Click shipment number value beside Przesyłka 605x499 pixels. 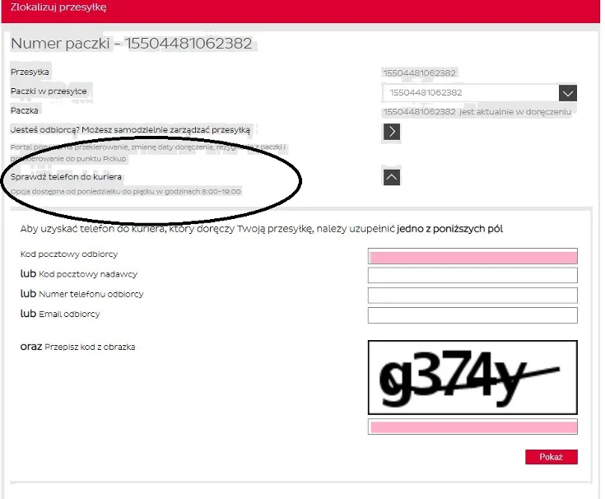(420, 73)
